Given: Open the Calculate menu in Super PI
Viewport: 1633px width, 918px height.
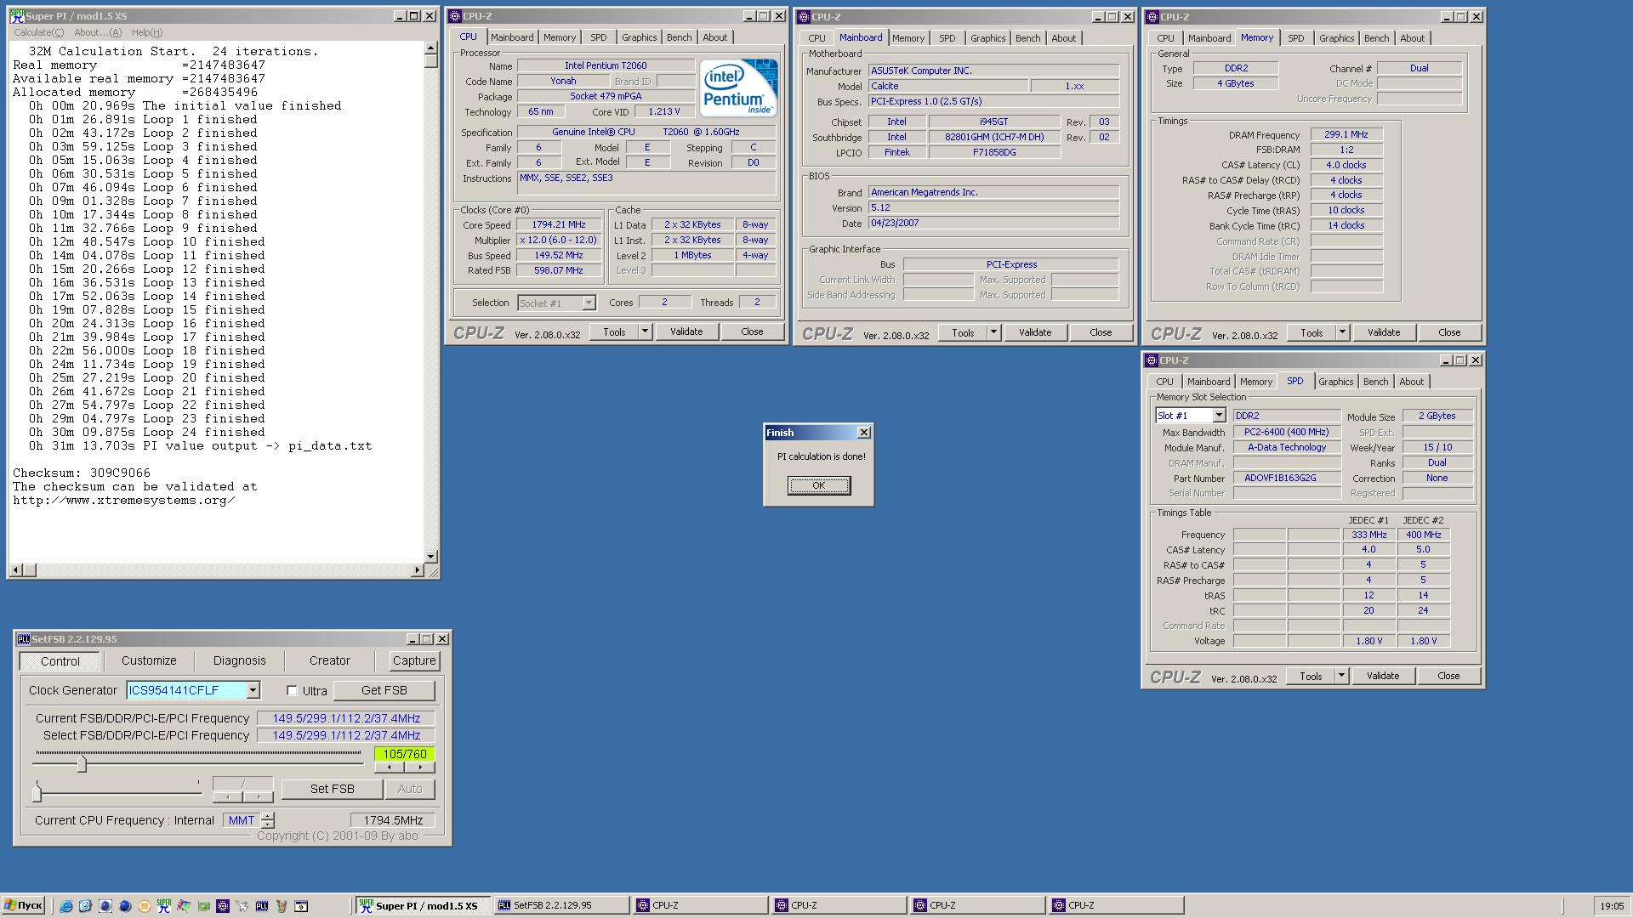Looking at the screenshot, I should pyautogui.click(x=38, y=32).
